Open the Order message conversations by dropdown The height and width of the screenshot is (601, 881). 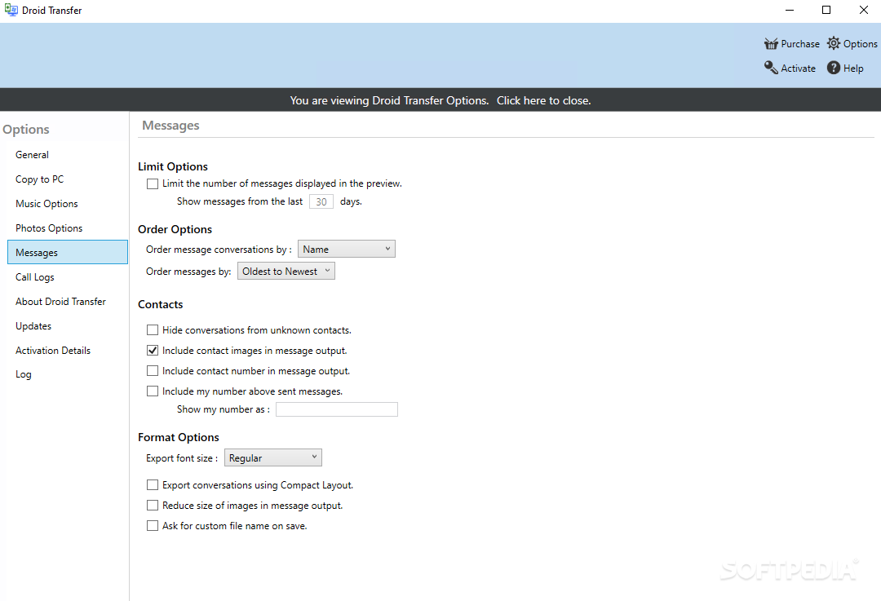pos(346,249)
